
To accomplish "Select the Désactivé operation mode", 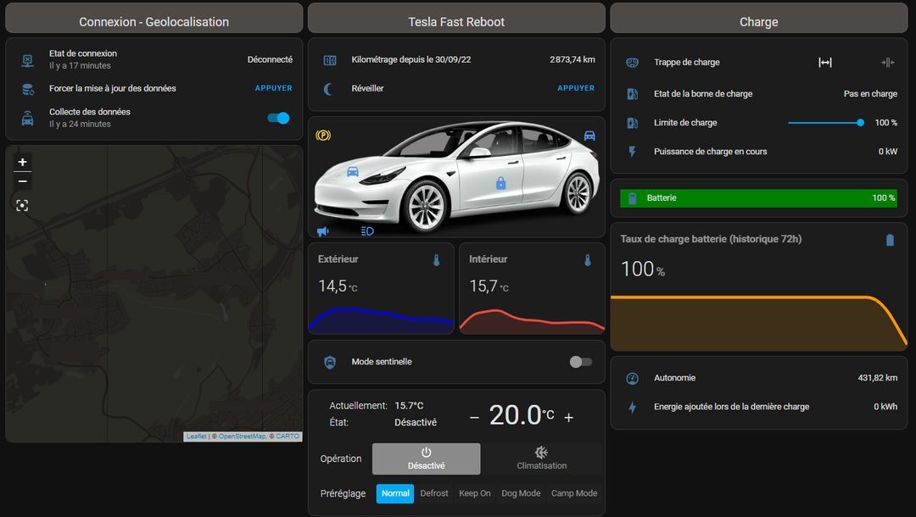I will (426, 459).
